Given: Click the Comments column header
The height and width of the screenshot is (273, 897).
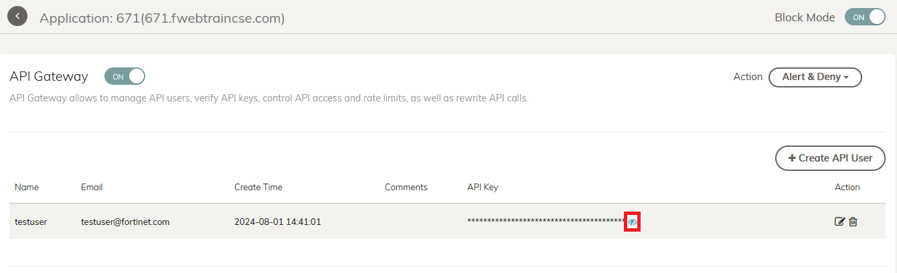Looking at the screenshot, I should coord(406,187).
